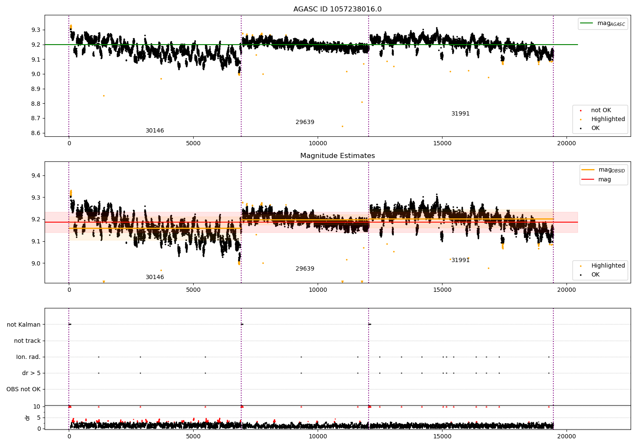The height and width of the screenshot is (446, 637).
Task: Click obsid annotation '29639' in top plot
Action: pos(305,122)
